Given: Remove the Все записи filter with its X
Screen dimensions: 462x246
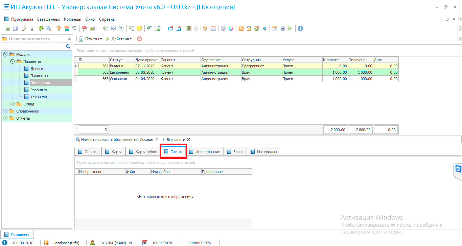Looking at the screenshot, I should [x=189, y=140].
